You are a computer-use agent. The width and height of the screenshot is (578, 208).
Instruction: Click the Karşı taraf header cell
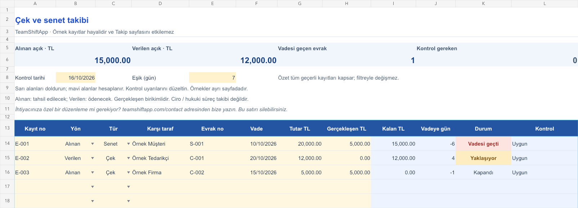tap(160, 129)
